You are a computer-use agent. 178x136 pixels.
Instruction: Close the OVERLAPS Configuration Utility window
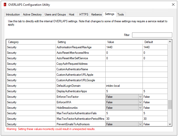(x=173, y=4)
